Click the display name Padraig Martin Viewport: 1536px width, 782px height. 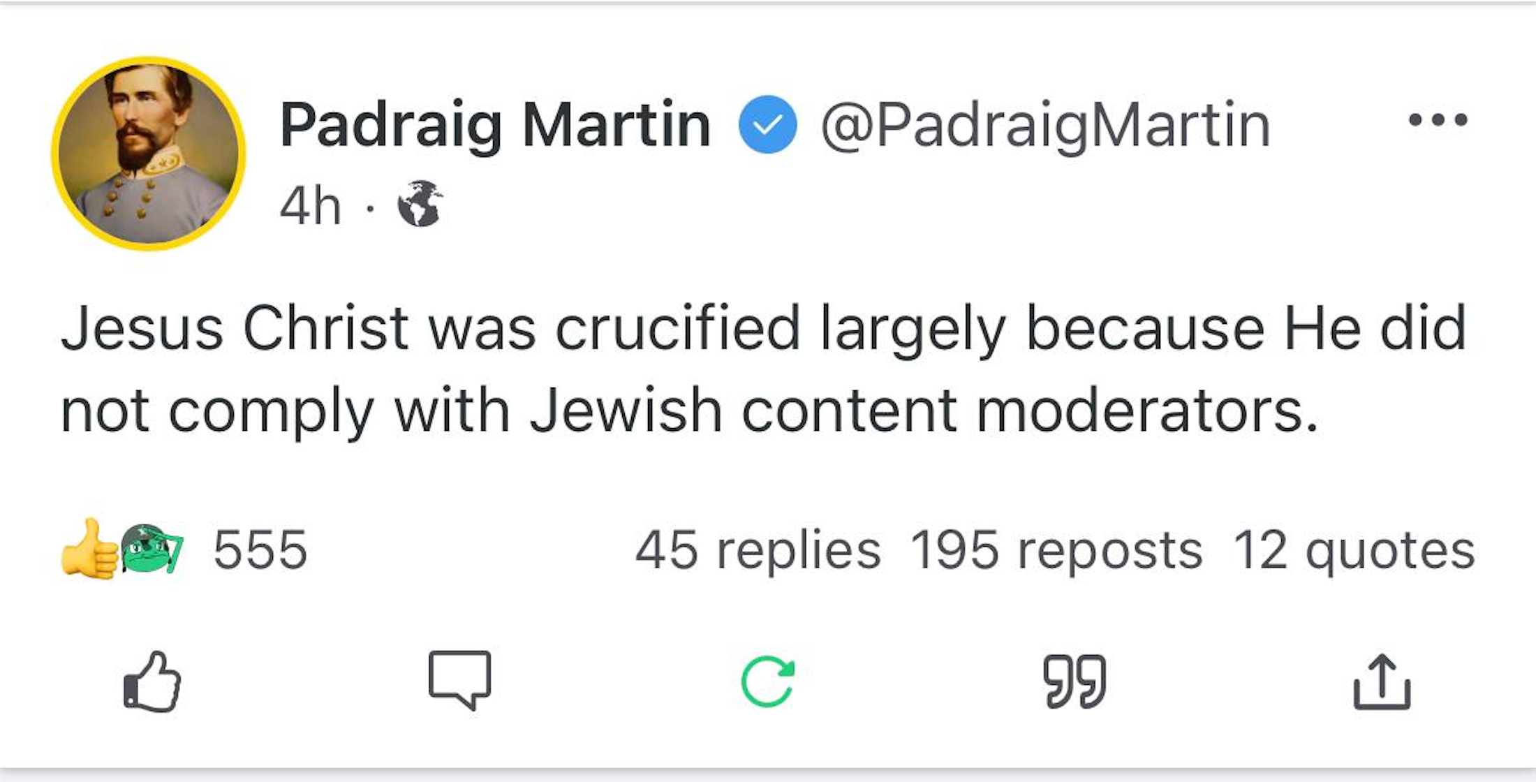pos(495,126)
